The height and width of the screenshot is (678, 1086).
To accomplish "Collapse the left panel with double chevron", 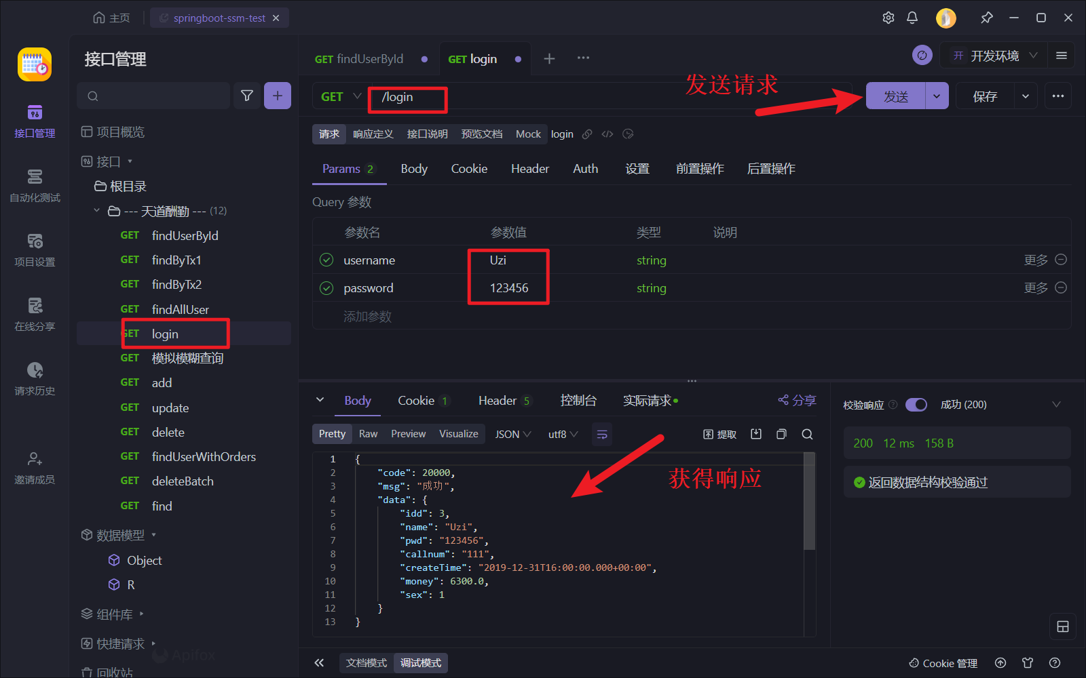I will 319,662.
